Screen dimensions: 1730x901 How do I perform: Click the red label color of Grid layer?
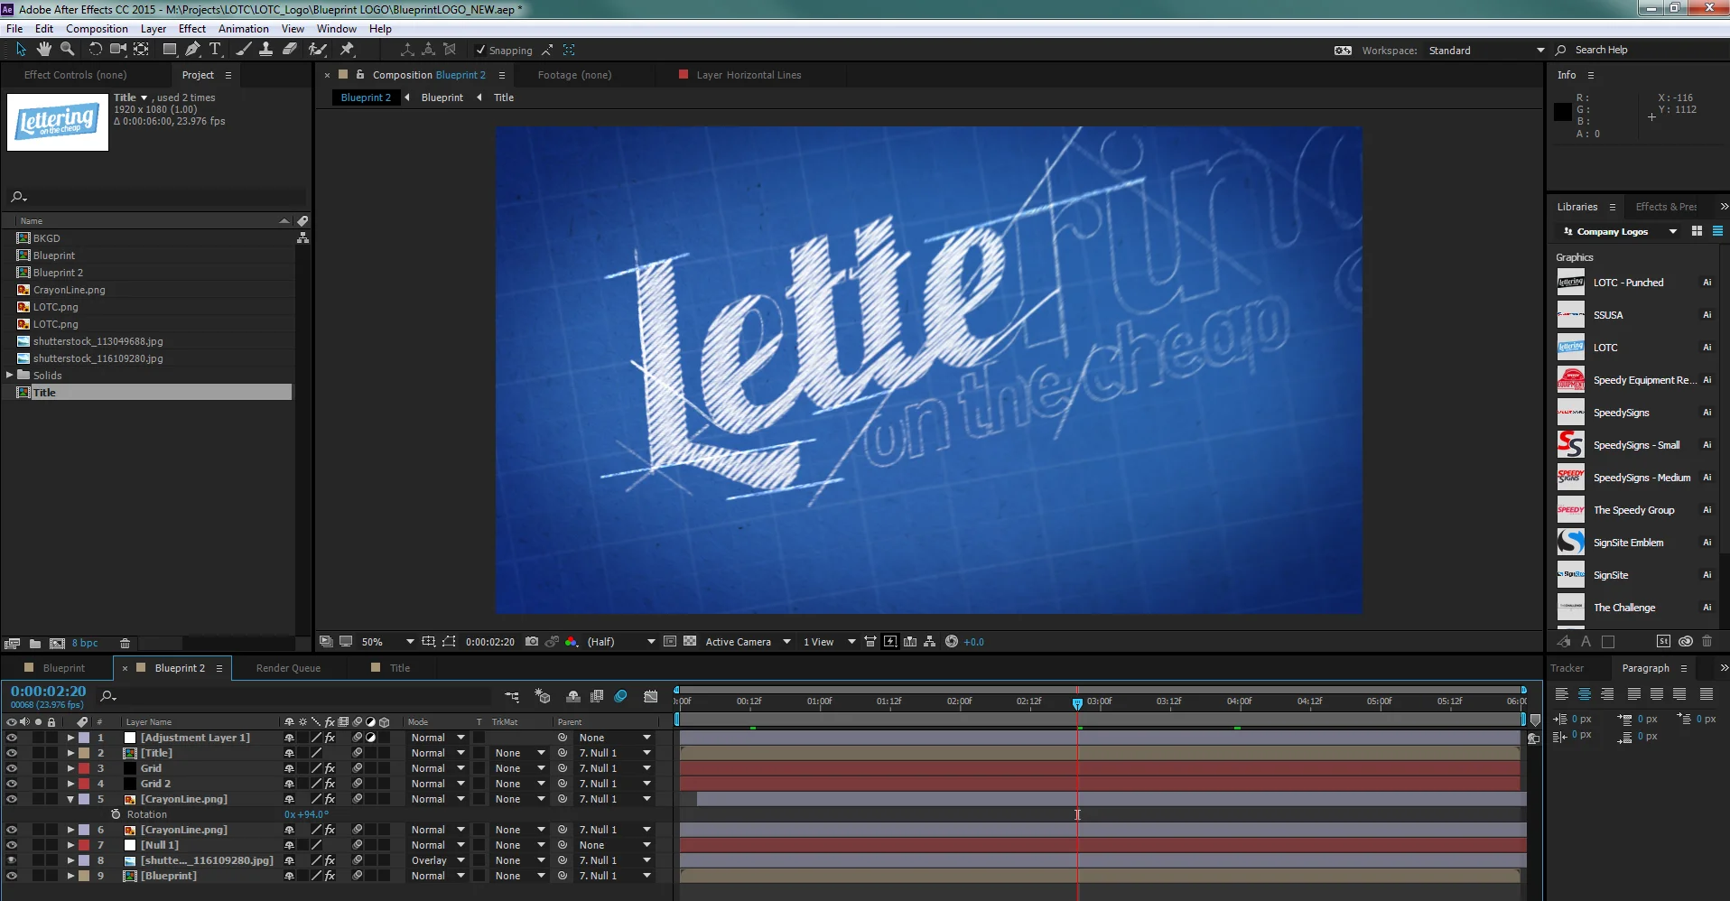pos(84,768)
